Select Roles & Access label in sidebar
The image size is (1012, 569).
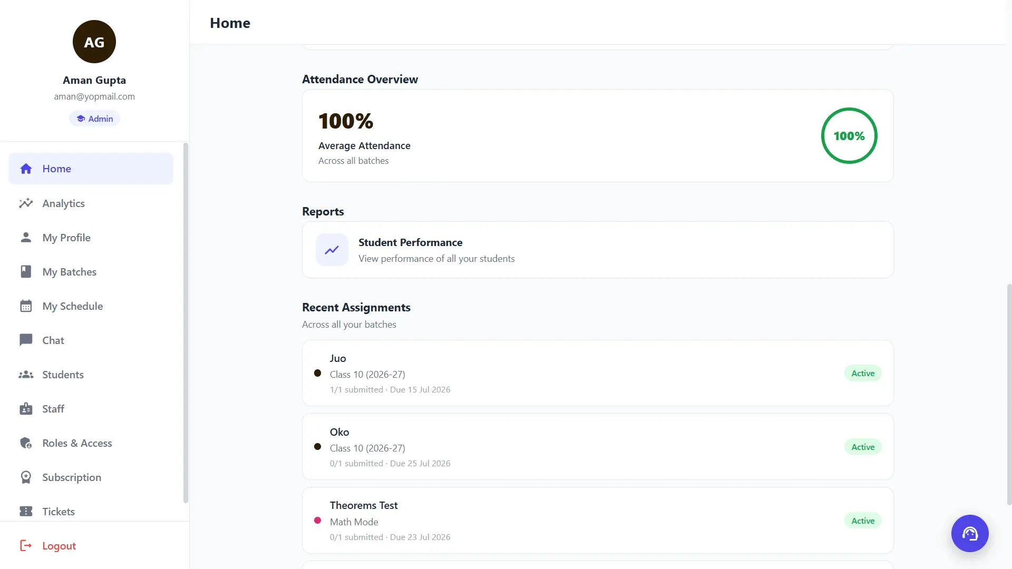click(x=77, y=443)
